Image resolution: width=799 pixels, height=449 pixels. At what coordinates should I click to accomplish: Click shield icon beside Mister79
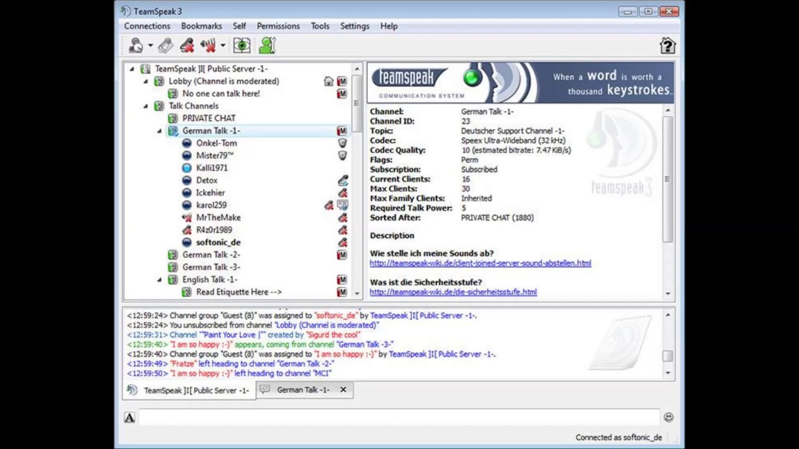[341, 155]
